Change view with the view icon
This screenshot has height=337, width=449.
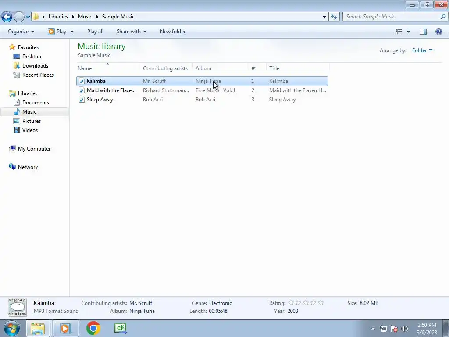(399, 32)
